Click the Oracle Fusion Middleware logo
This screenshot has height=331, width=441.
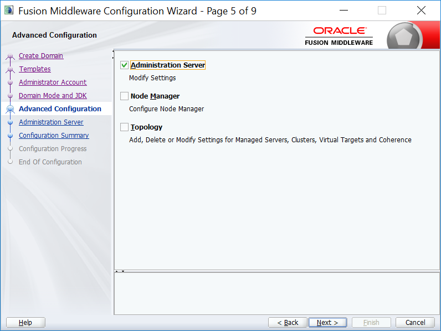[339, 35]
